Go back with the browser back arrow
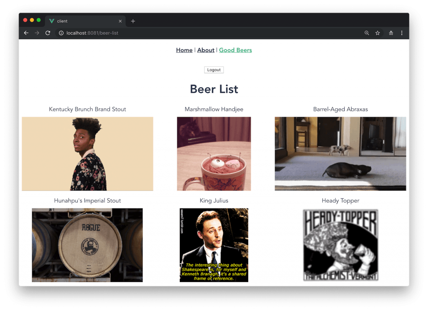Screen dimensions: 428x311 26,33
